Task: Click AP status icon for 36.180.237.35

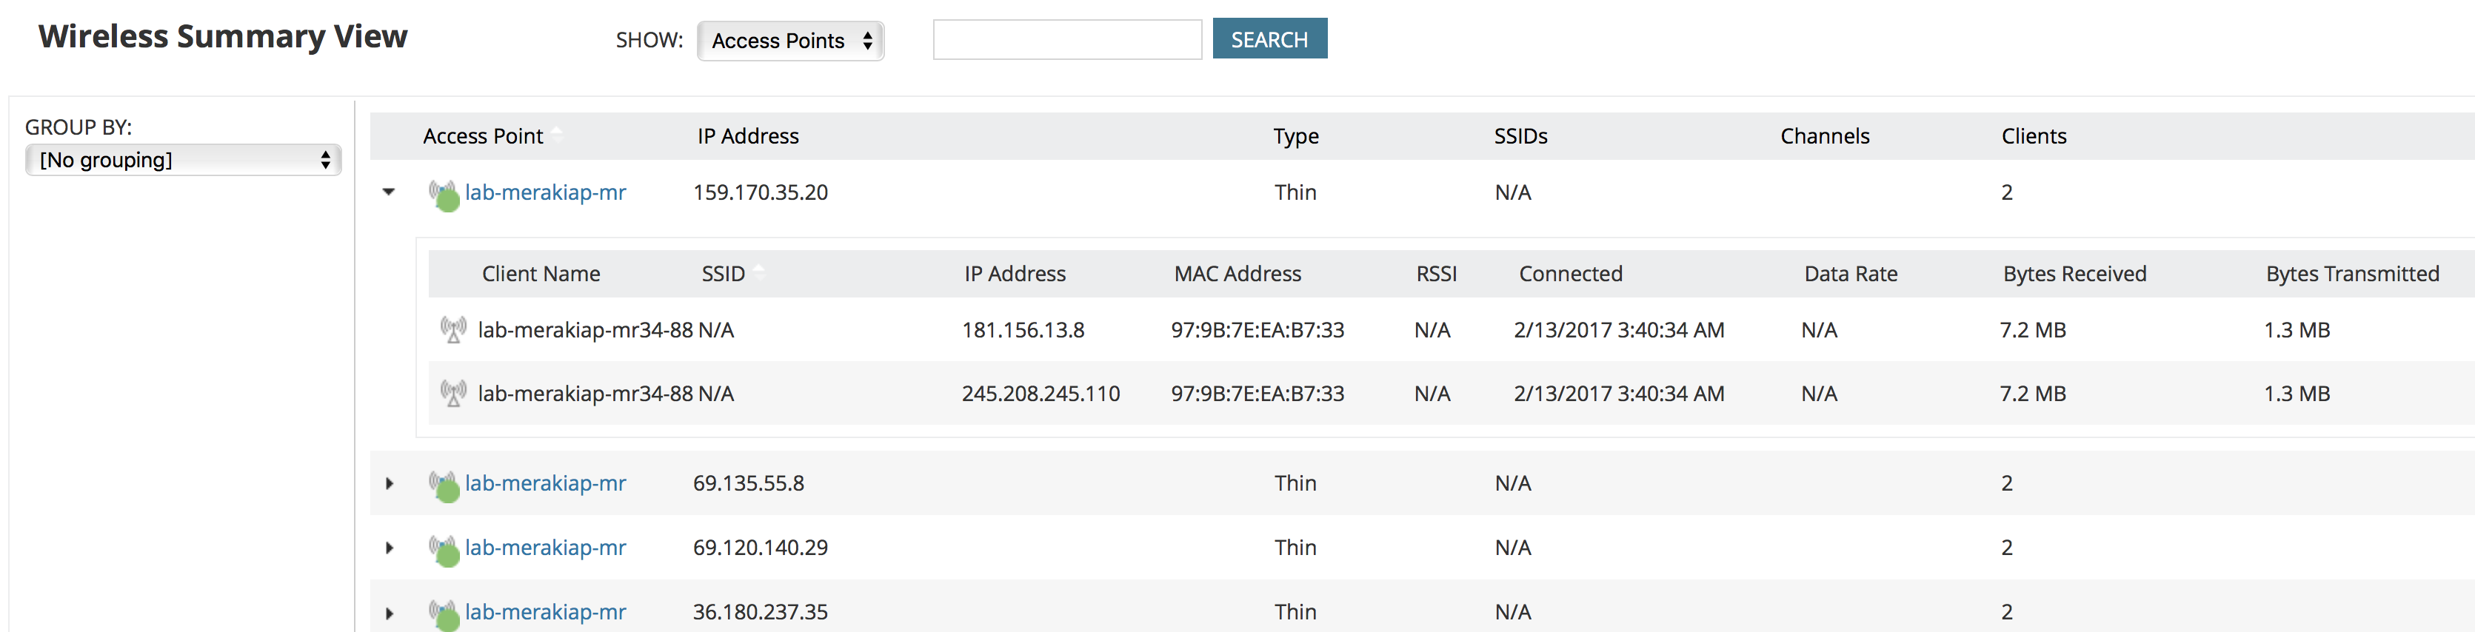Action: point(443,613)
